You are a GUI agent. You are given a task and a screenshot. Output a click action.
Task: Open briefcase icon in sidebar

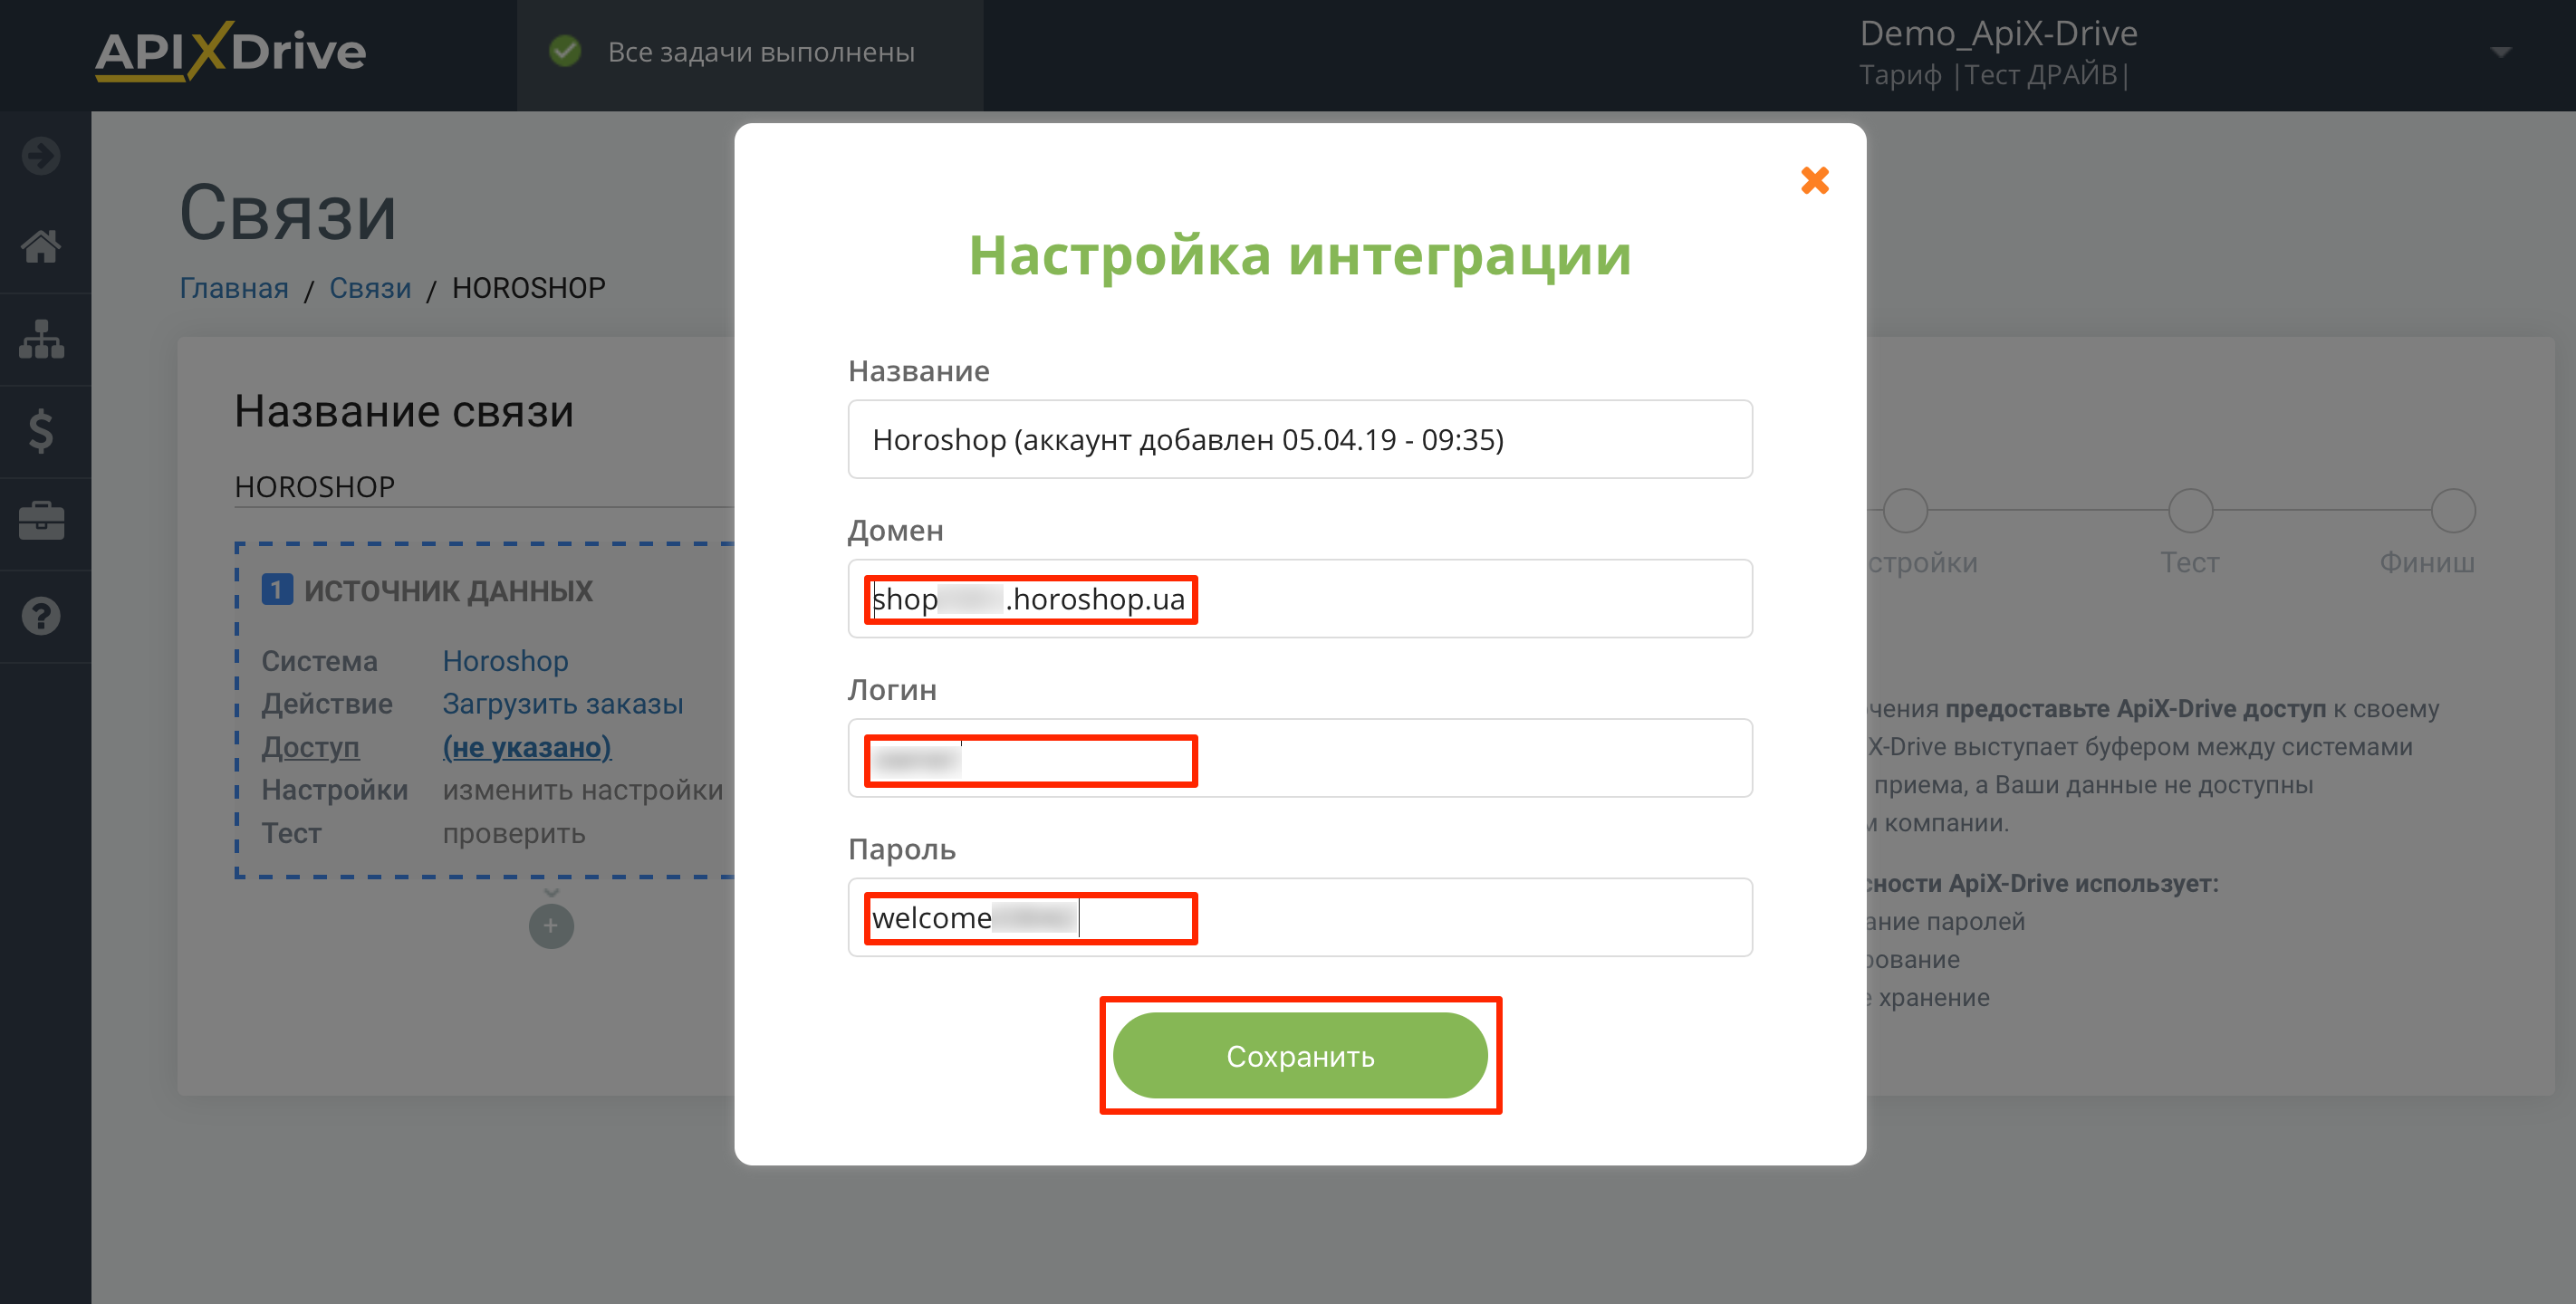[x=41, y=521]
